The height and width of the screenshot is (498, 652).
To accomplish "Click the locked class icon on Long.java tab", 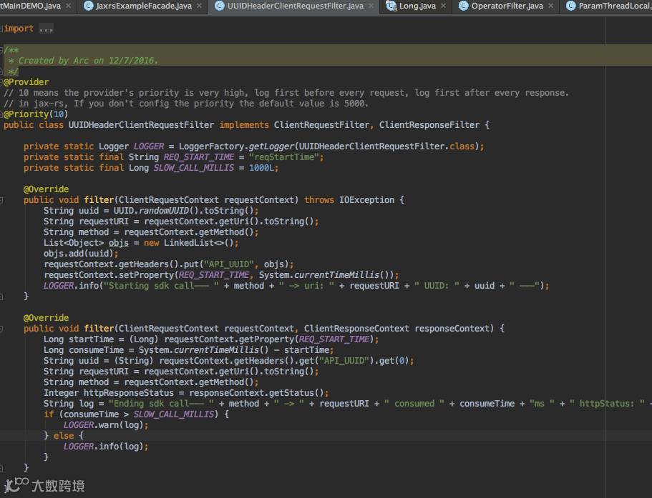I will [x=391, y=6].
